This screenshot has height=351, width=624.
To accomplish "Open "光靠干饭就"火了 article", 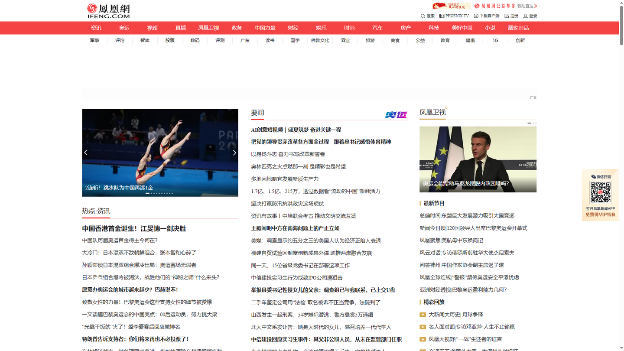I will [131, 327].
